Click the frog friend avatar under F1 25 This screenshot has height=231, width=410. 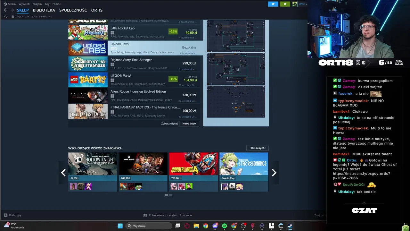click(x=138, y=186)
